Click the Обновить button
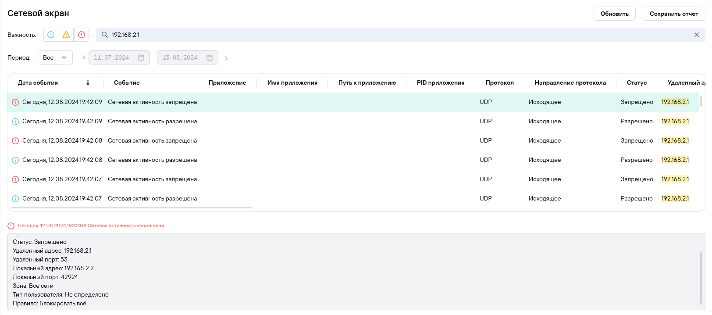The width and height of the screenshot is (712, 315). coord(614,14)
